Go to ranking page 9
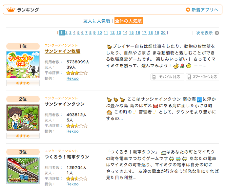 point(94,32)
